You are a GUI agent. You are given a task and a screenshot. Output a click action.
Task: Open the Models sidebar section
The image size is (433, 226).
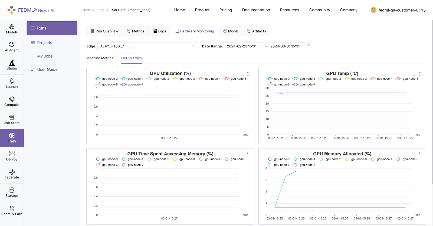coord(12,29)
